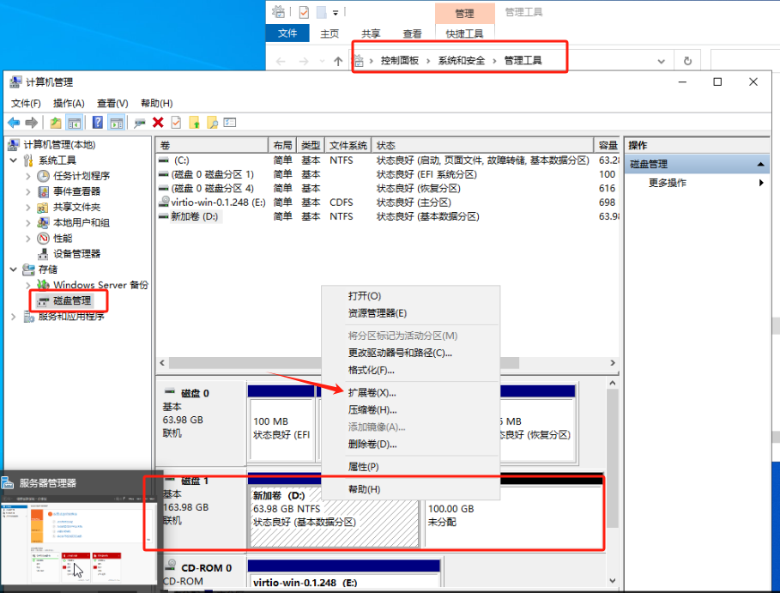This screenshot has height=593, width=780.
Task: Expand the Services and Applications node
Action: (14, 317)
